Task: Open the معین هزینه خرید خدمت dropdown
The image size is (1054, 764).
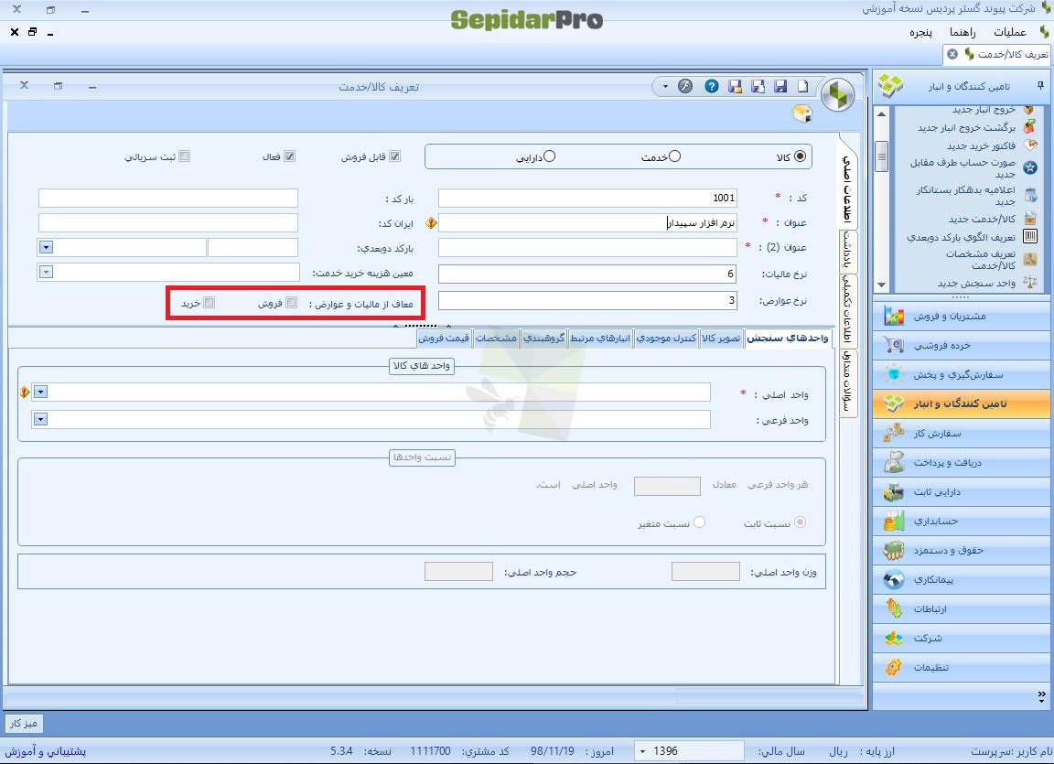Action: 46,272
